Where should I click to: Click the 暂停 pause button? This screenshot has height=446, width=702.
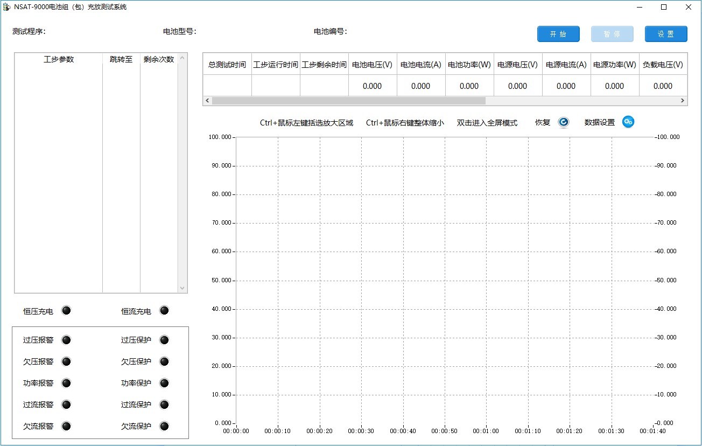[612, 34]
